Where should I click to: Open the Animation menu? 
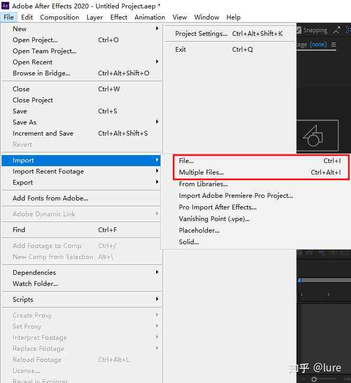click(150, 17)
